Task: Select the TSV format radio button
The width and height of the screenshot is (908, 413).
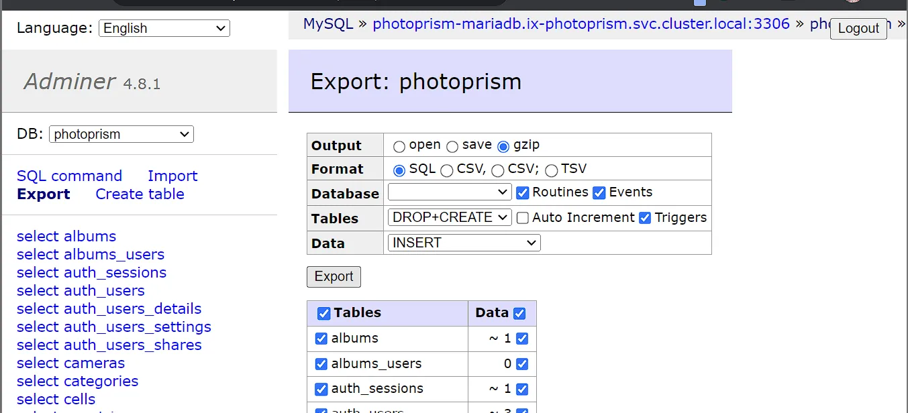Action: (x=552, y=170)
